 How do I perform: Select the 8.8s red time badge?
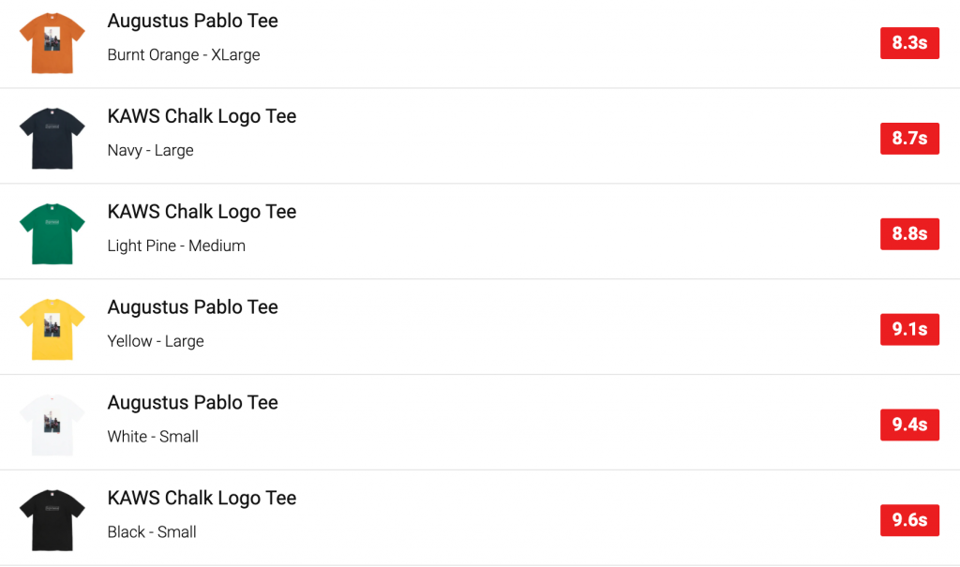[x=909, y=233]
